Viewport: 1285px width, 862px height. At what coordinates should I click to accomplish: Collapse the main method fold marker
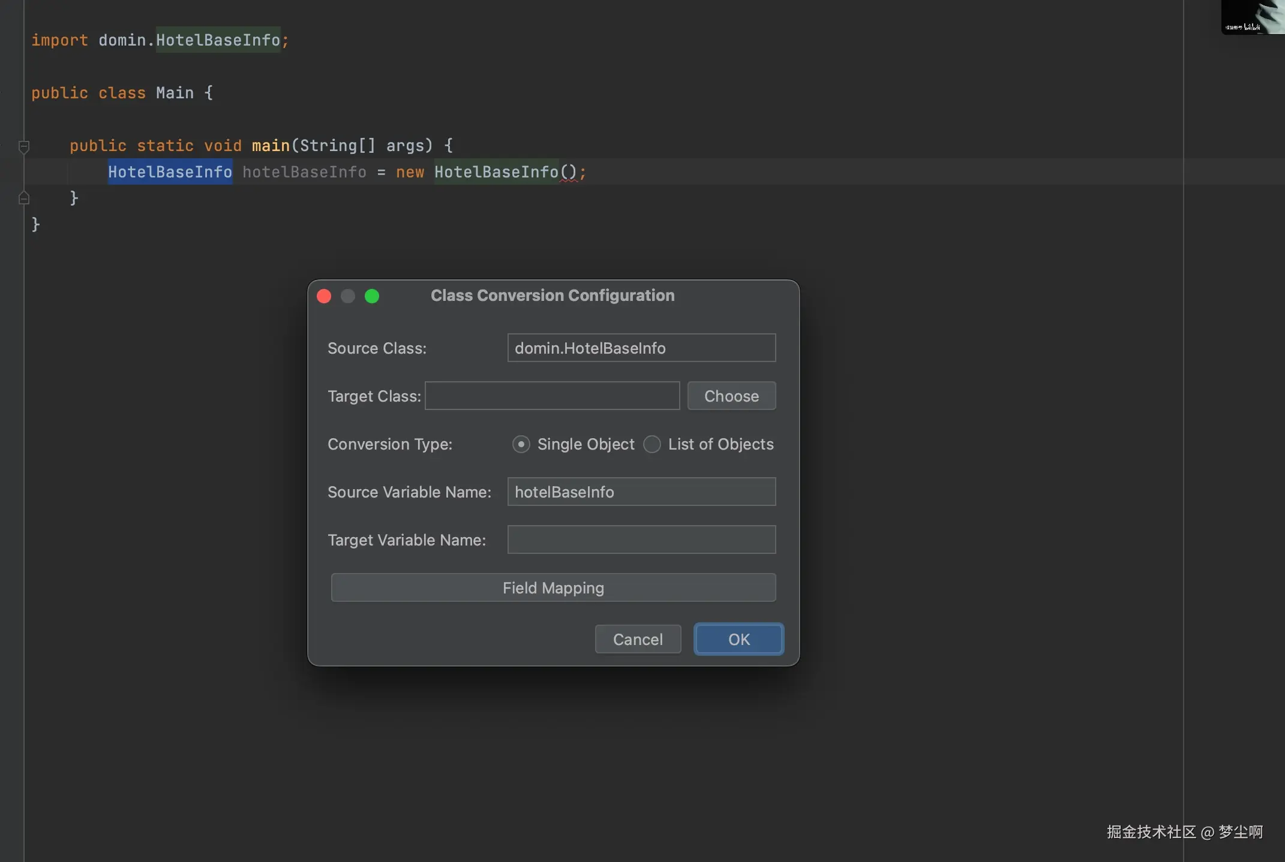(24, 146)
